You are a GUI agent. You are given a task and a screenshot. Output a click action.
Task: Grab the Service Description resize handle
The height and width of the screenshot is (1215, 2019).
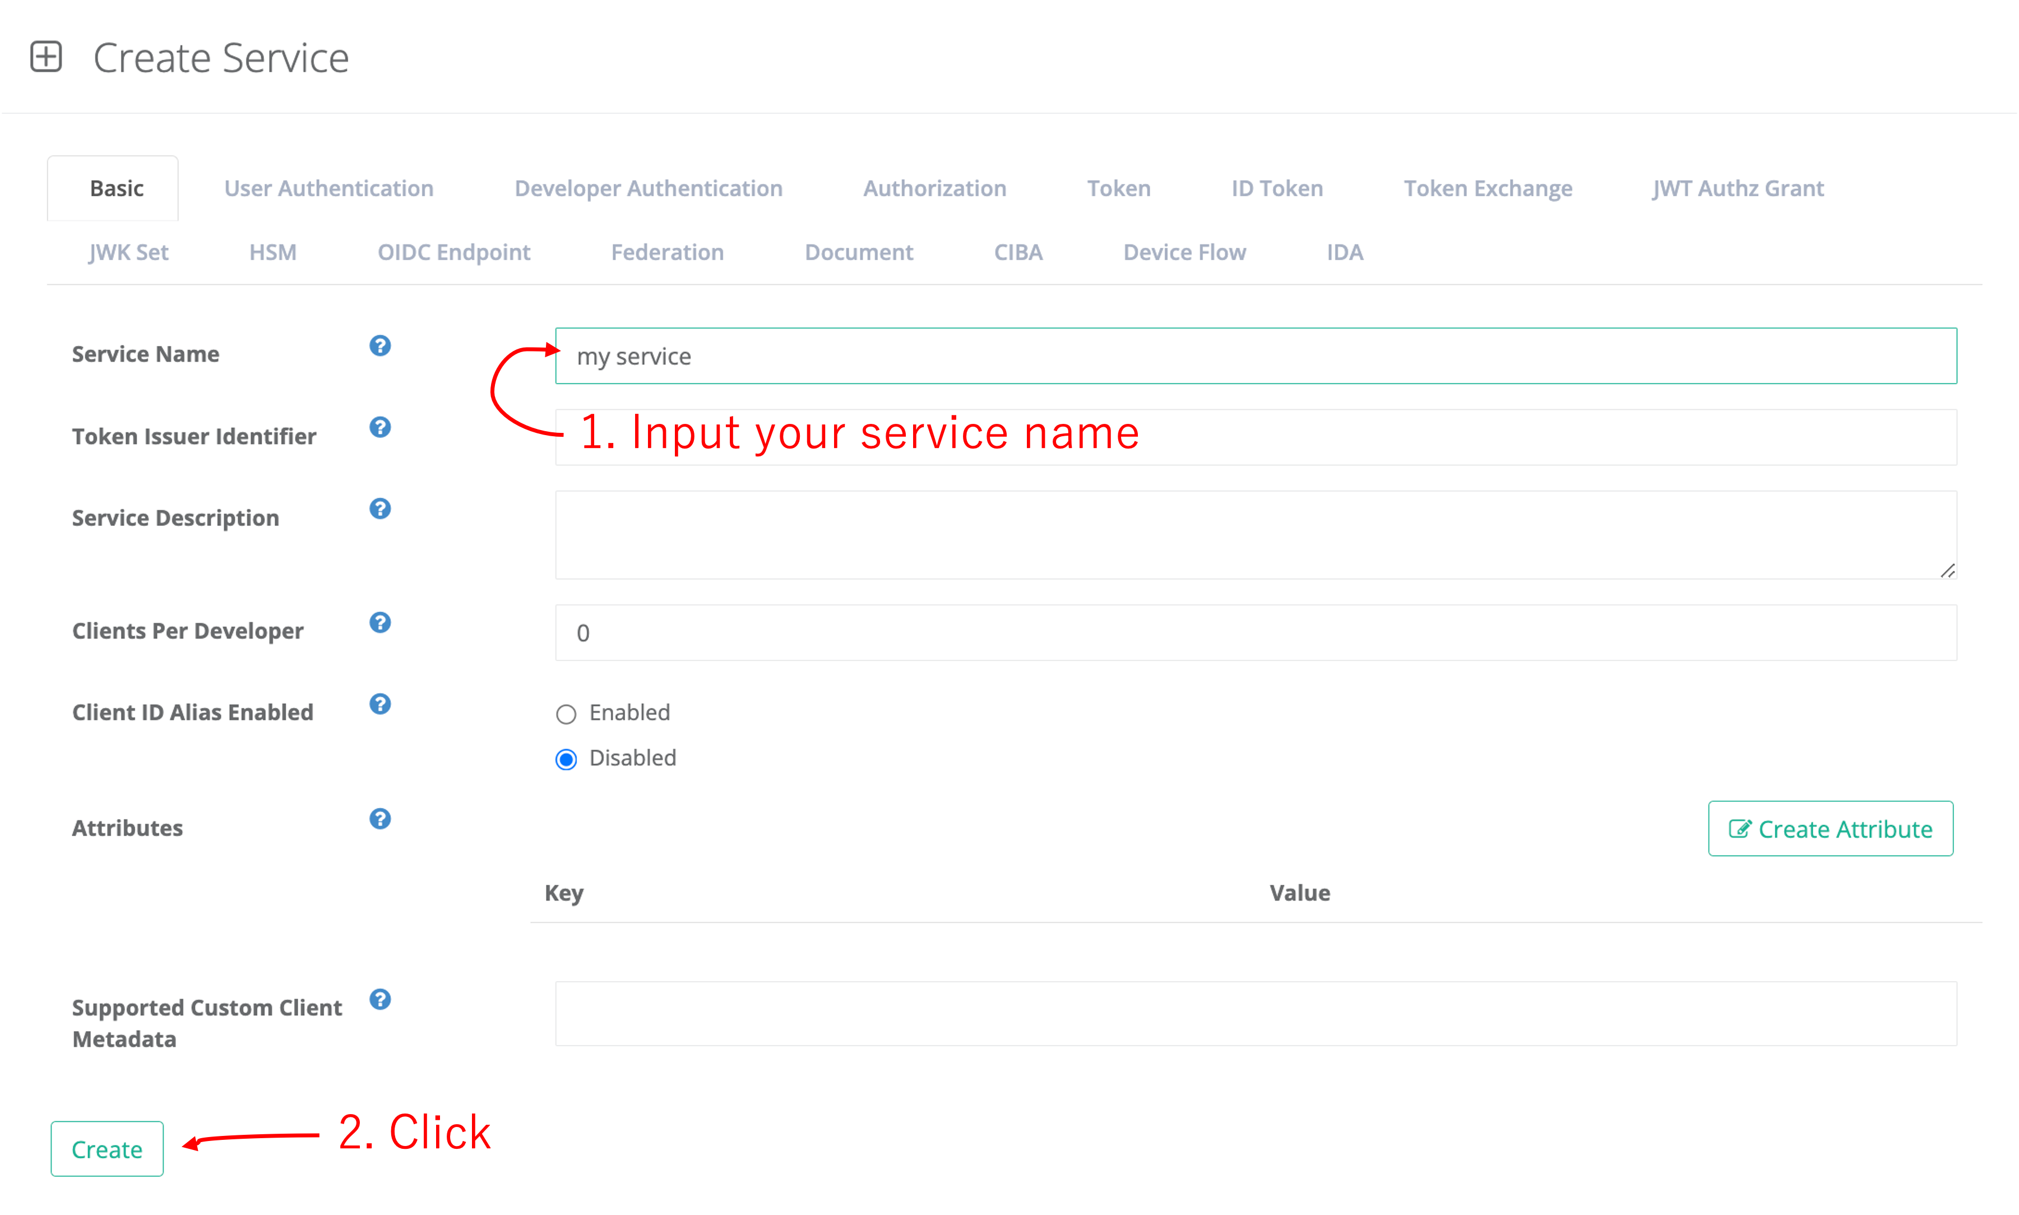click(x=1947, y=571)
